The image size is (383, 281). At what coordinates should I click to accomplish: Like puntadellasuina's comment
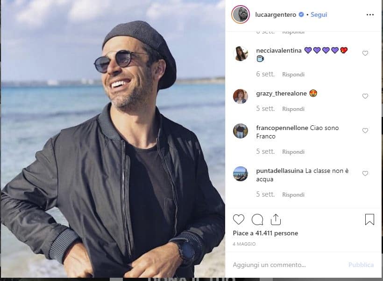[x=365, y=173]
